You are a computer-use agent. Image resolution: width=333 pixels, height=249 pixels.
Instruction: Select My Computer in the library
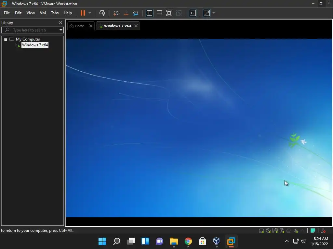click(x=28, y=39)
